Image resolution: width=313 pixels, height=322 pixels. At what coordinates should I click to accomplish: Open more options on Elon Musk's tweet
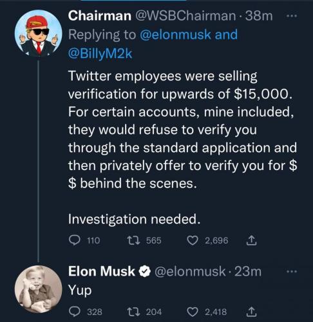tap(292, 272)
